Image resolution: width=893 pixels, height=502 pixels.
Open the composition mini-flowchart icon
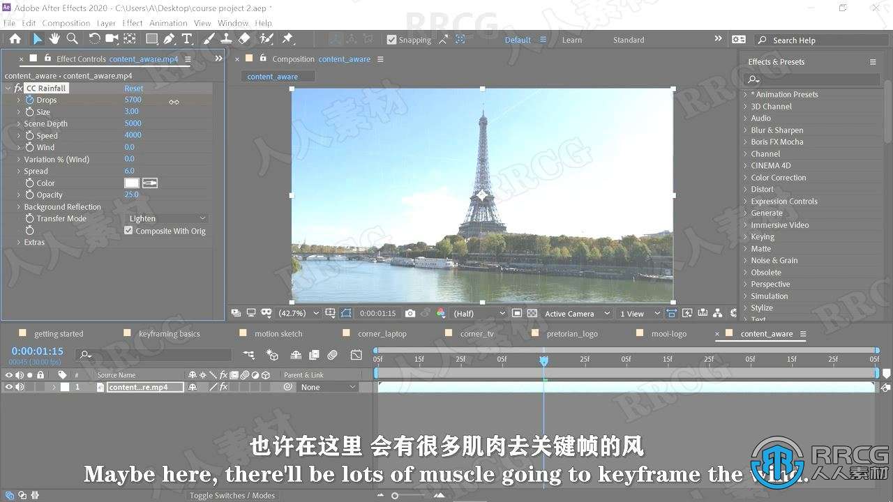pyautogui.click(x=248, y=355)
